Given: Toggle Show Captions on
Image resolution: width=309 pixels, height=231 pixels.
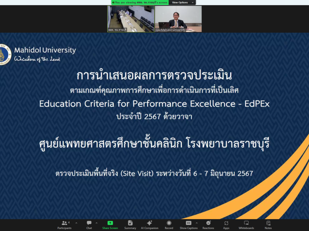Looking at the screenshot, I should click(189, 225).
